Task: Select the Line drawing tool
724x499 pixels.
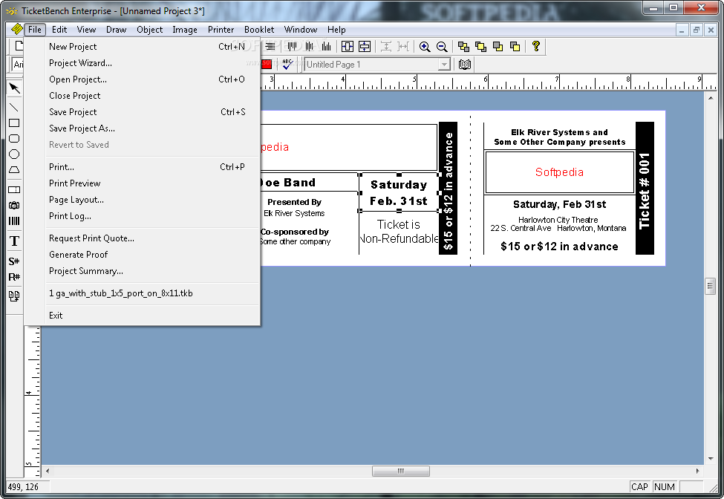Action: [x=14, y=108]
